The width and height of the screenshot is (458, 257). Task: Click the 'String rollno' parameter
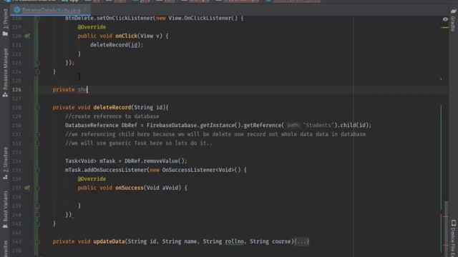click(223, 241)
